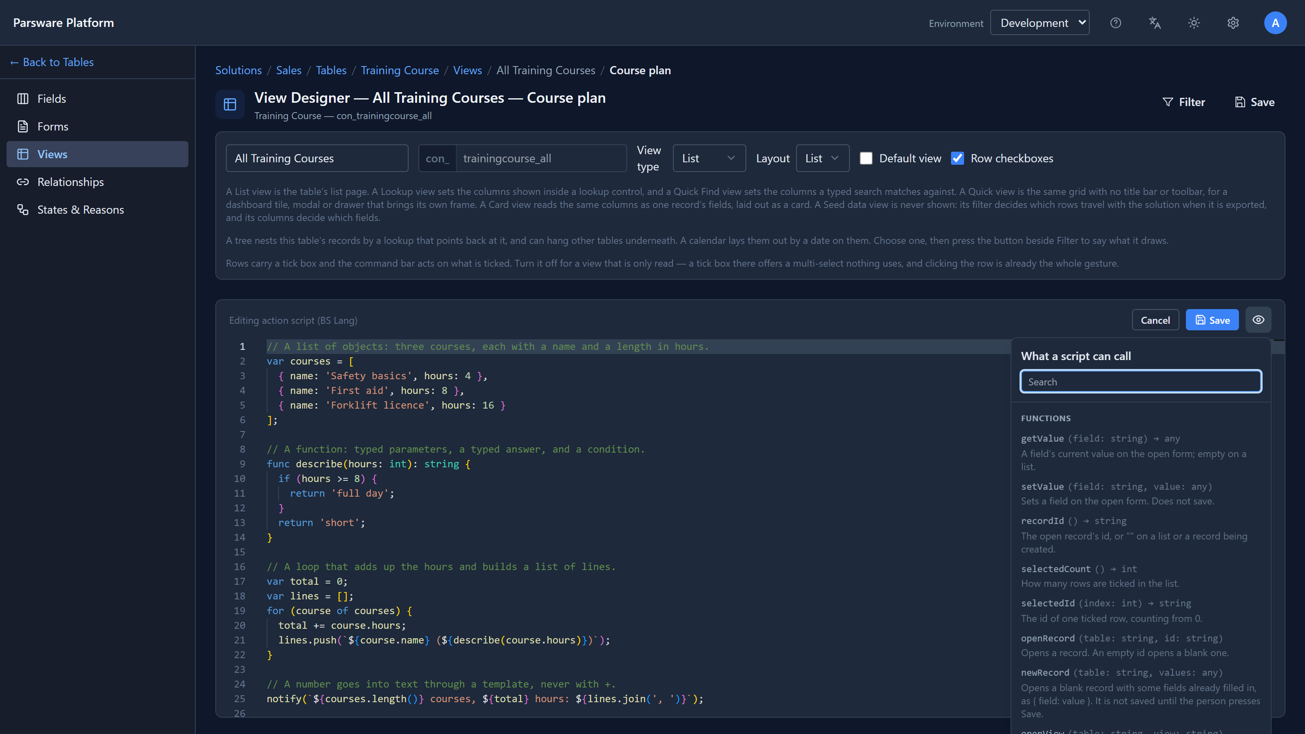Select Views in the sidebar
The image size is (1305, 734).
coord(97,154)
